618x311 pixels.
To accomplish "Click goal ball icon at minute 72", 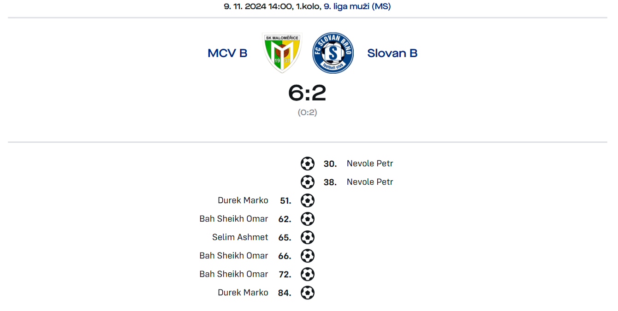I will click(308, 274).
